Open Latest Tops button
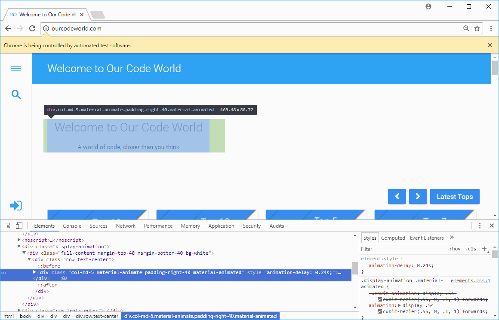This screenshot has height=320, width=499. click(455, 196)
